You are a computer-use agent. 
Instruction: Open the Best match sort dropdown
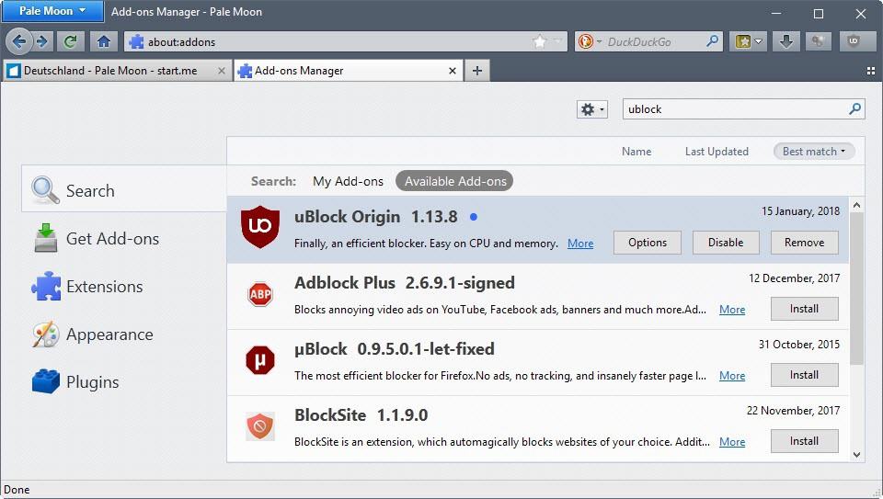pos(814,152)
